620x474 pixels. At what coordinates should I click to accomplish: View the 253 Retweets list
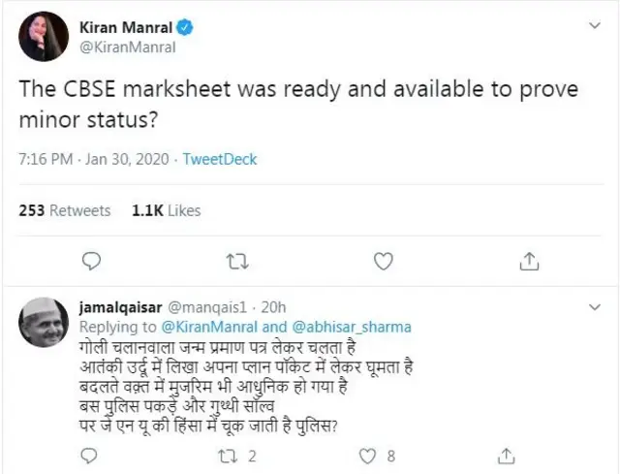click(65, 209)
